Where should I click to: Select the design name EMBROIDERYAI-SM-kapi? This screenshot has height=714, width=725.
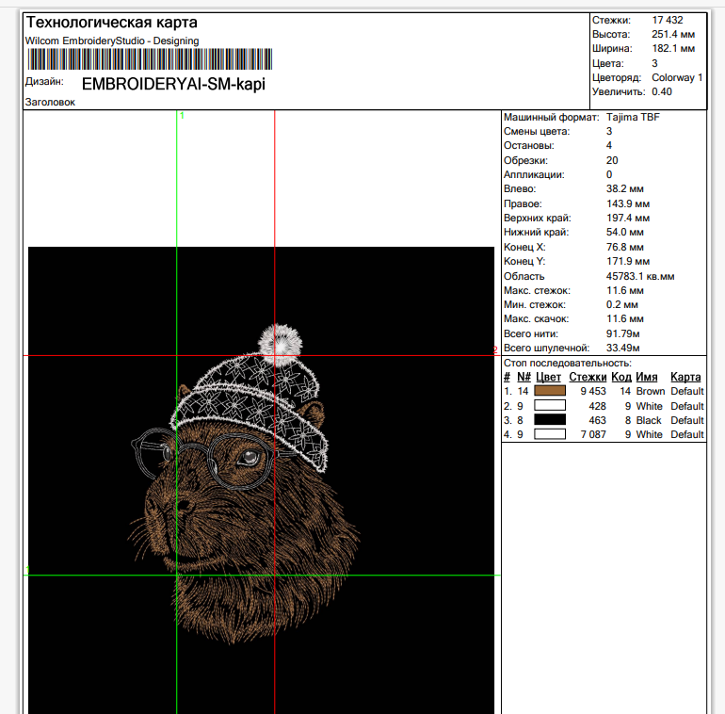[x=173, y=84]
